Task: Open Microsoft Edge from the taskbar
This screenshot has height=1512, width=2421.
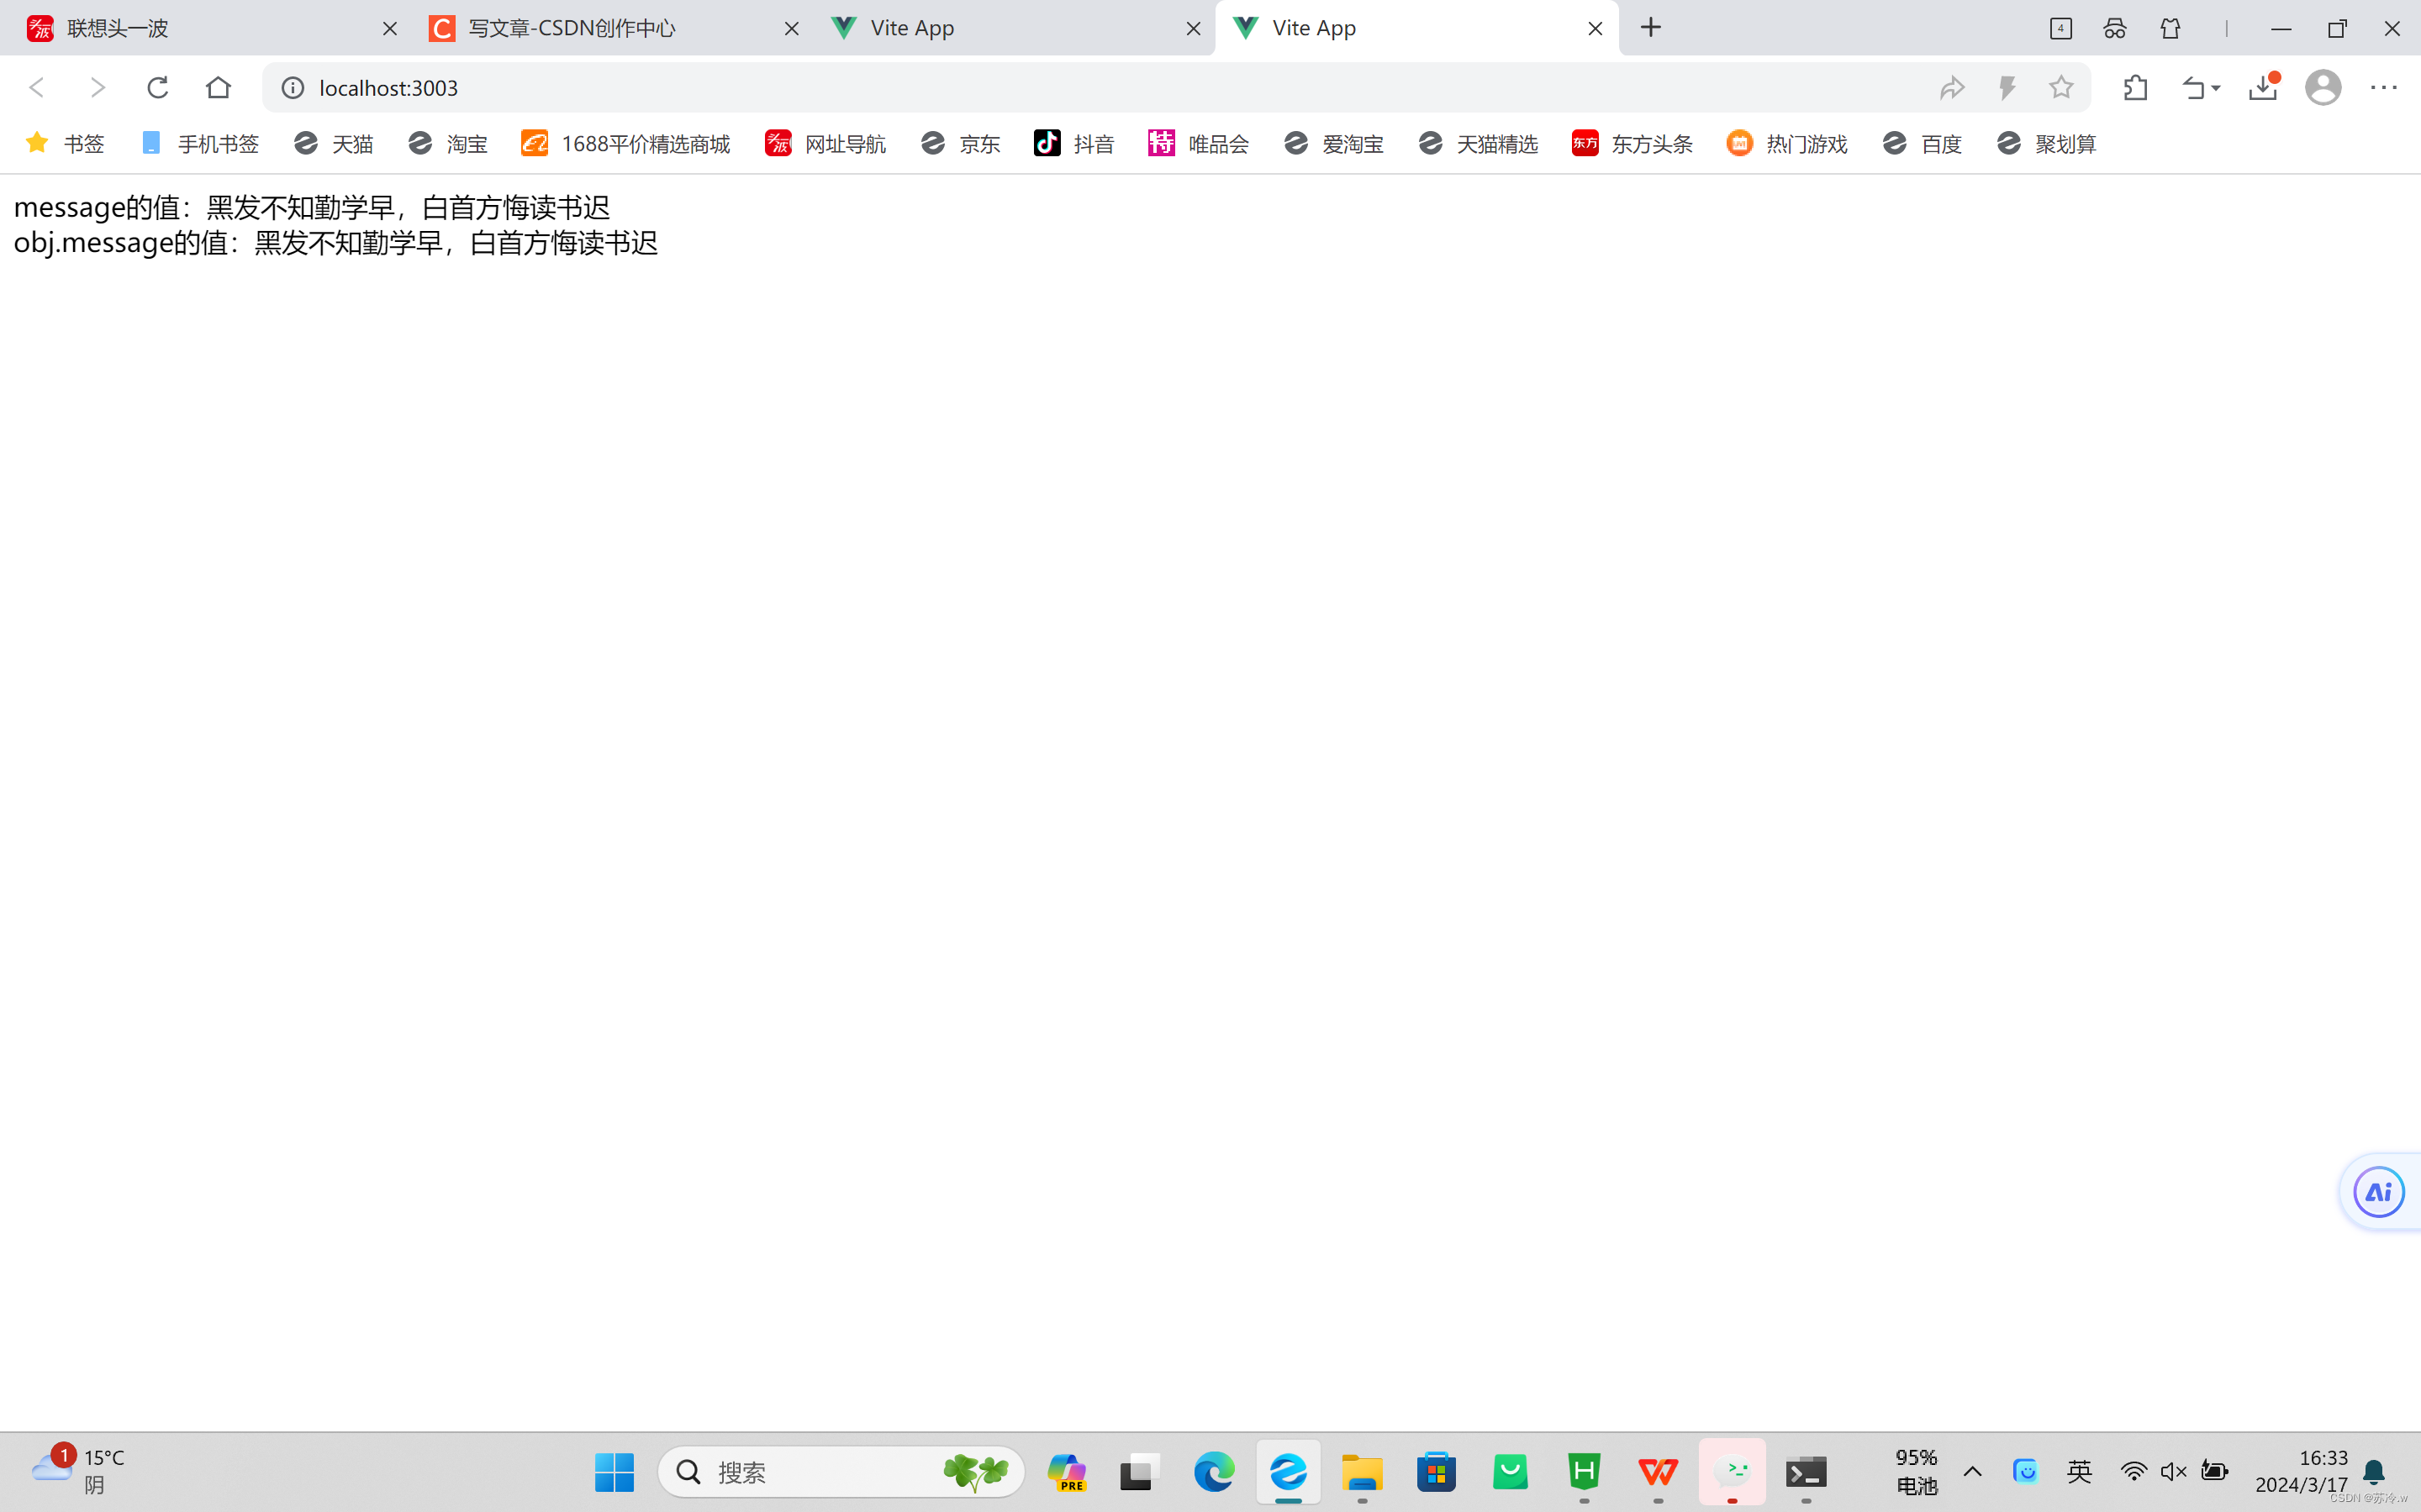Action: tap(1214, 1472)
